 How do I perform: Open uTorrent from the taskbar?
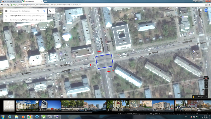(x=43, y=116)
